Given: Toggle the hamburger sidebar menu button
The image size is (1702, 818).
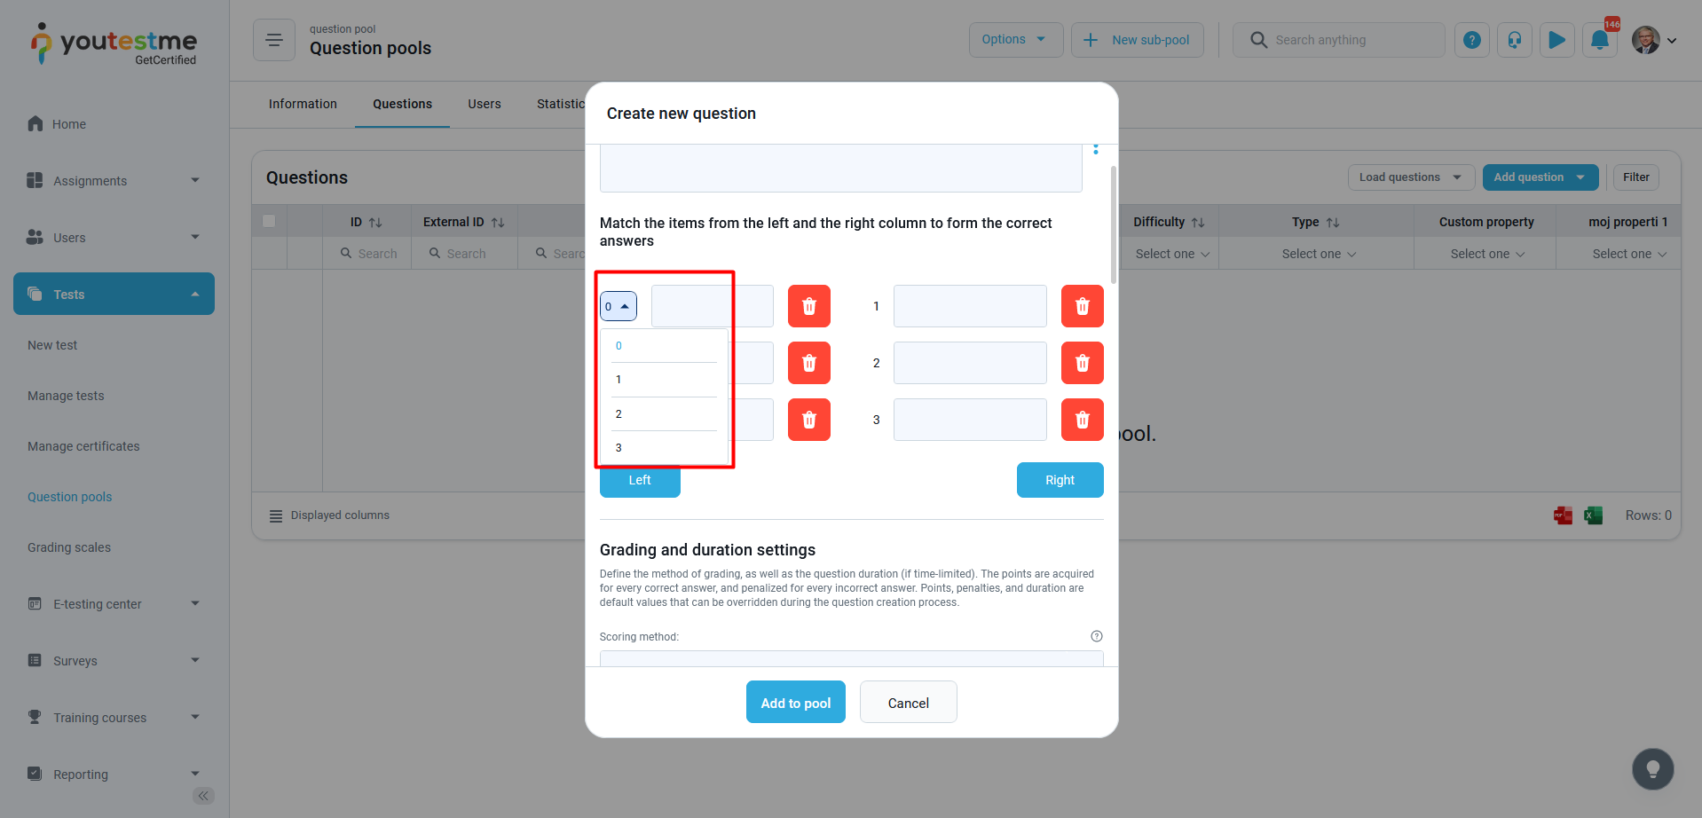Looking at the screenshot, I should [274, 40].
